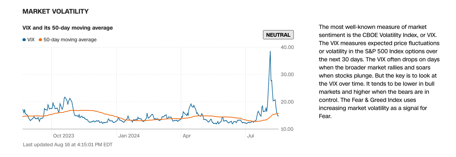456x157 pixels.
Task: Click the VIX peak near 40.00
Action: click(270, 51)
